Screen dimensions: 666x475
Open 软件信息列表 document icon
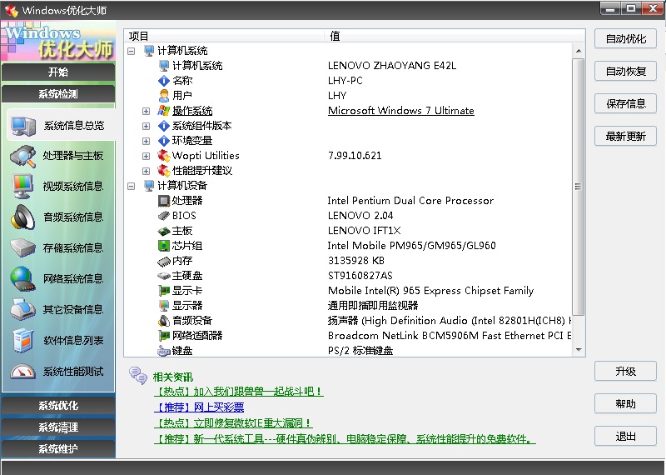[x=23, y=341]
